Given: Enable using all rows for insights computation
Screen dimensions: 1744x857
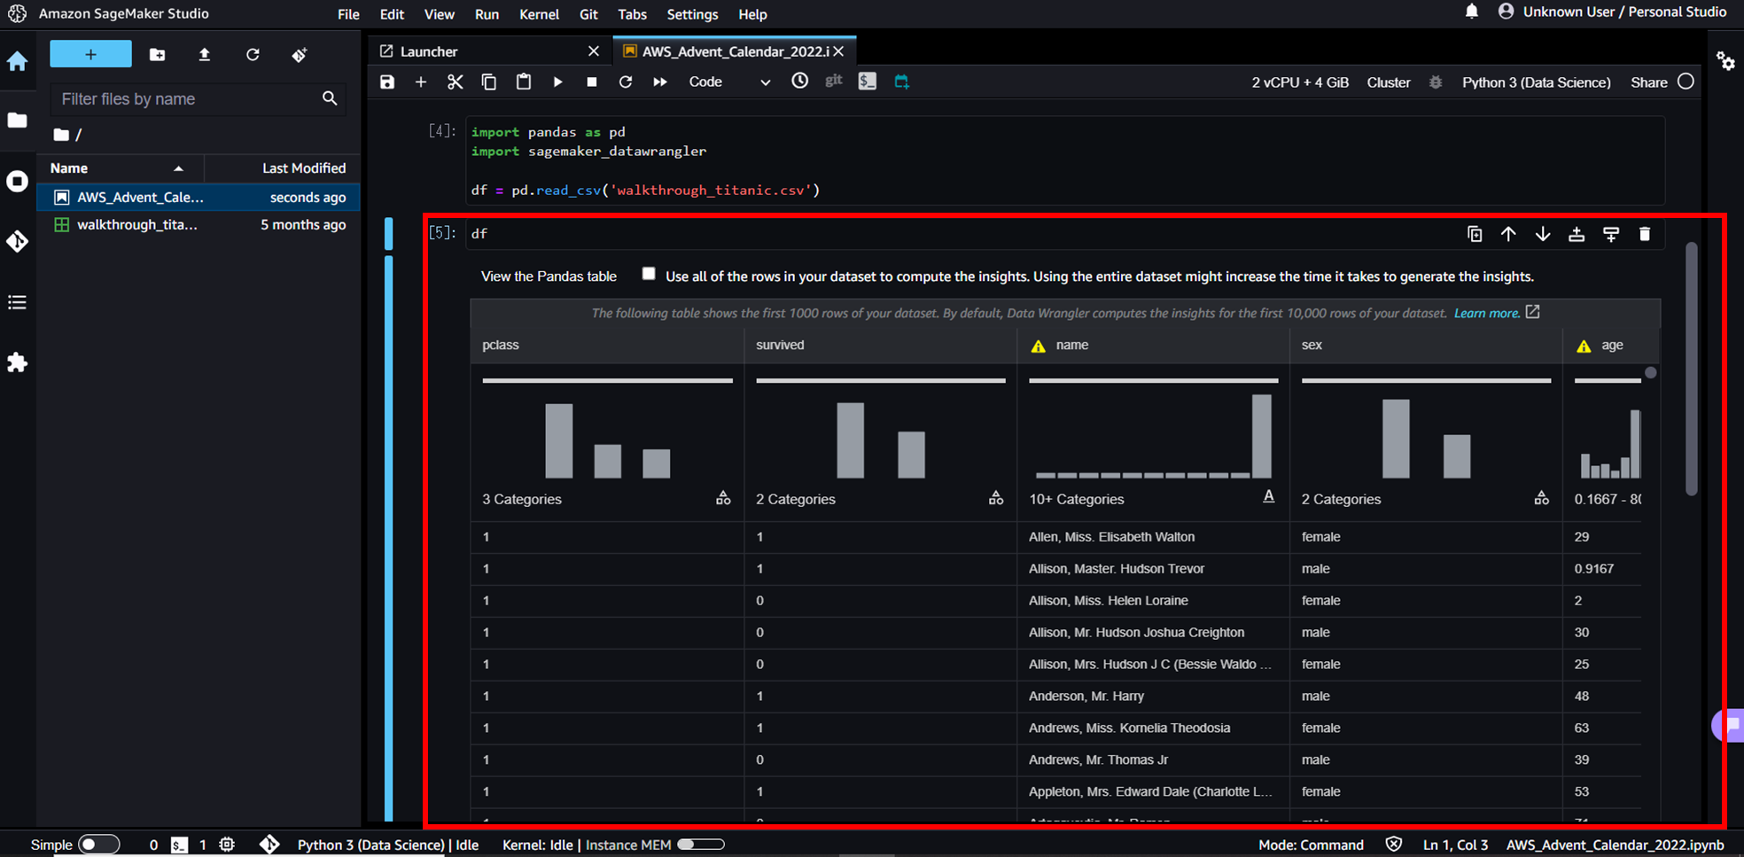Looking at the screenshot, I should [649, 274].
